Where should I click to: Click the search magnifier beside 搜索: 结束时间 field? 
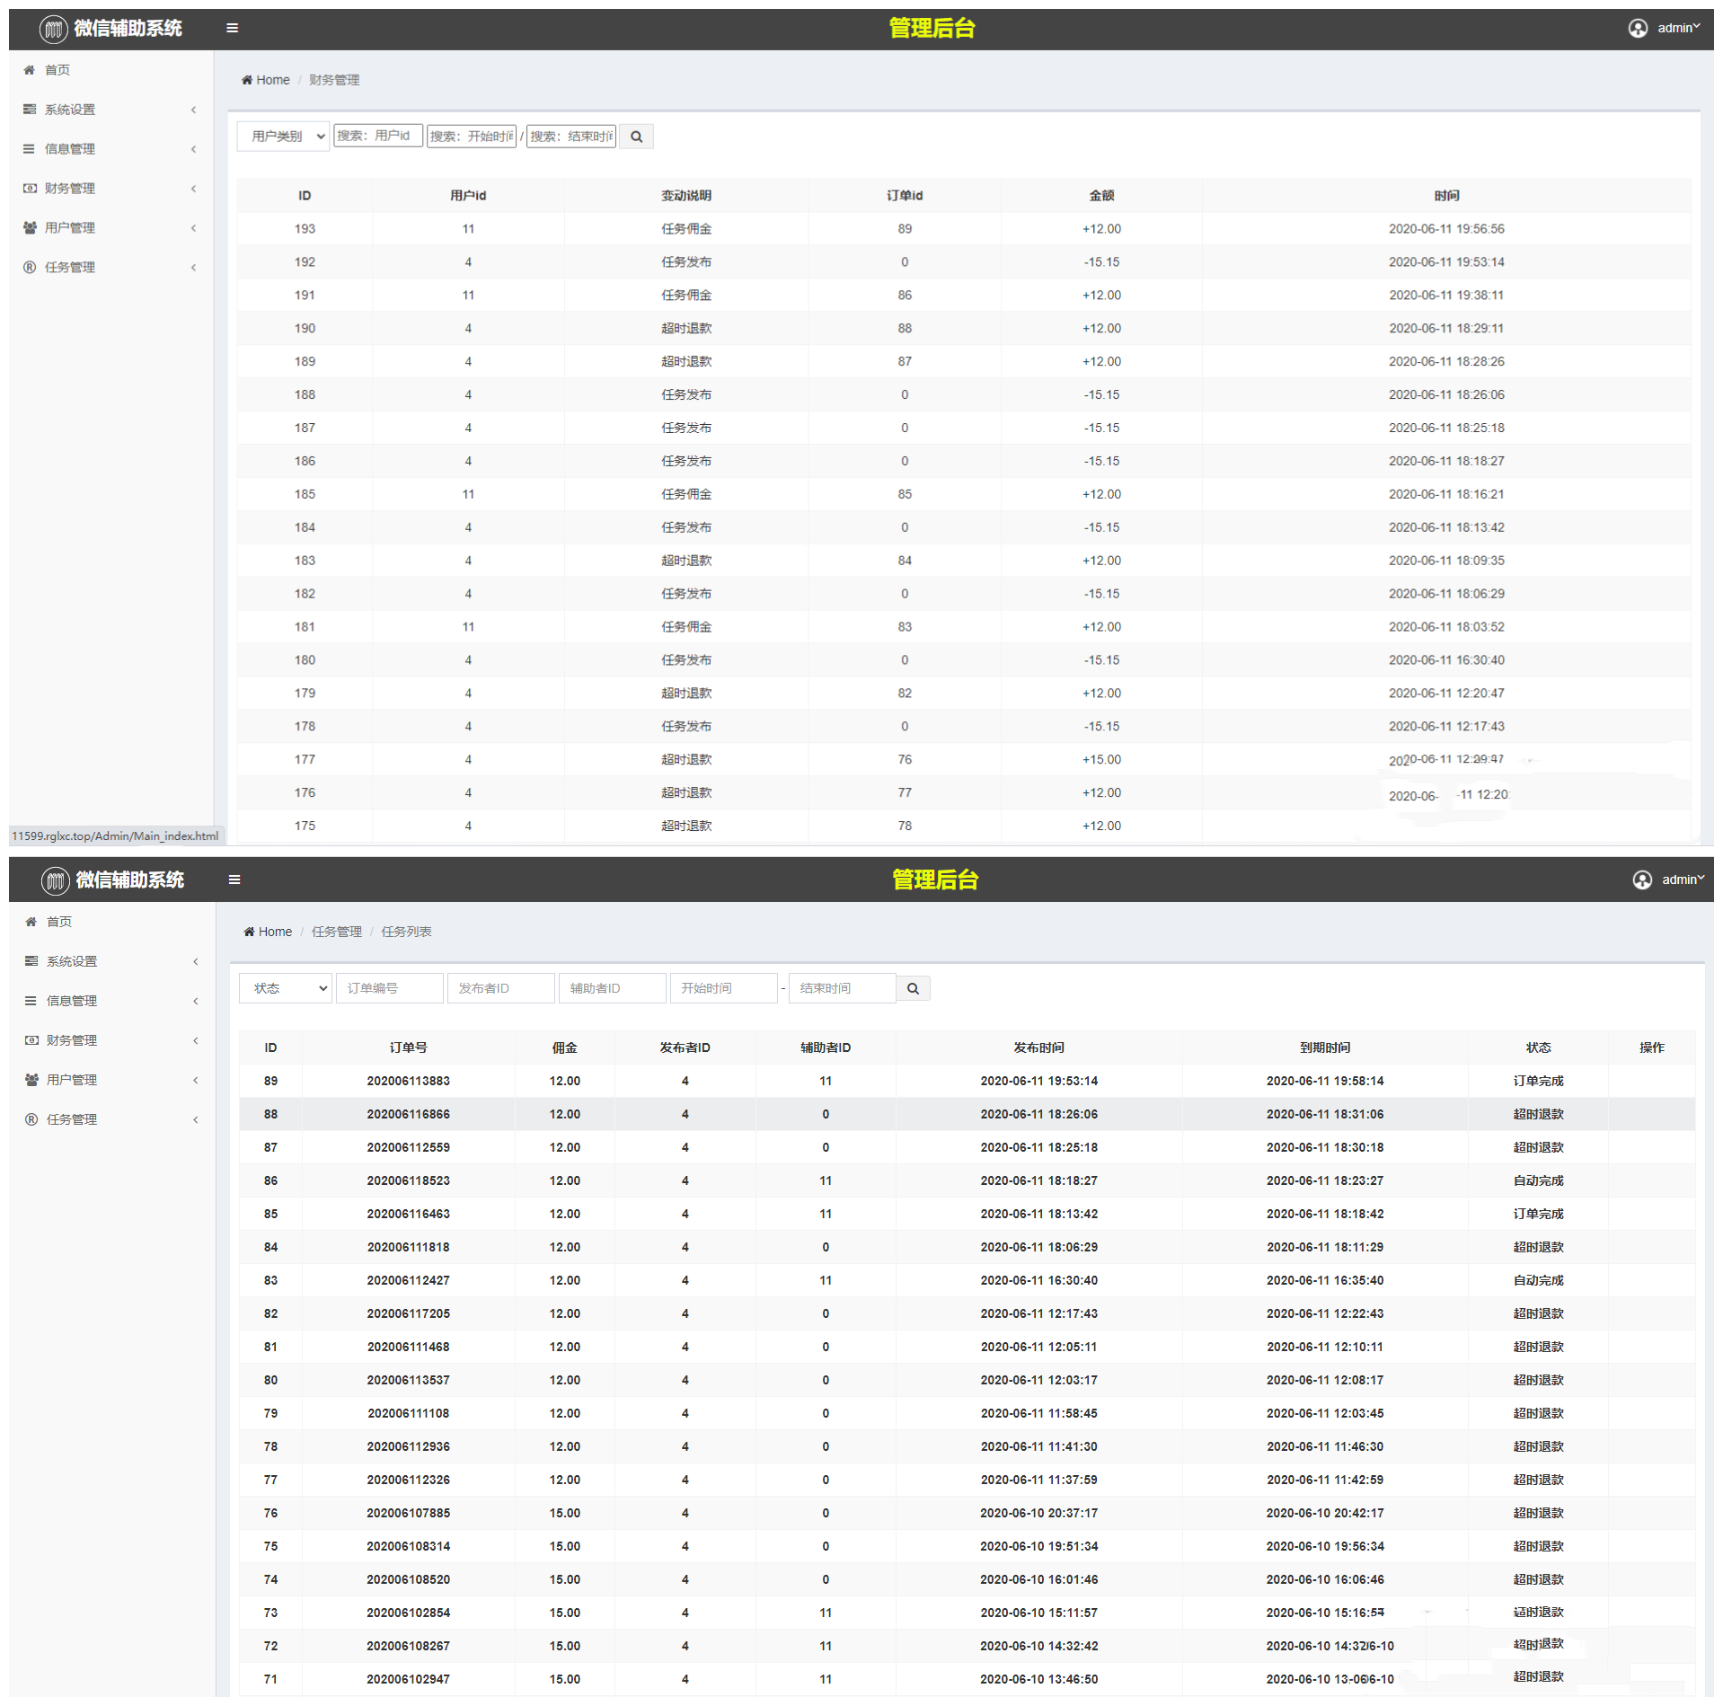click(x=636, y=137)
